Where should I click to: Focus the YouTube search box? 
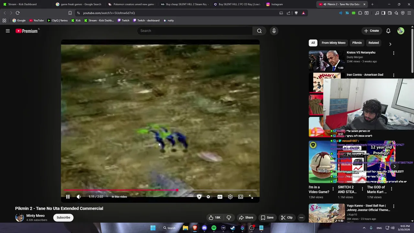195,31
